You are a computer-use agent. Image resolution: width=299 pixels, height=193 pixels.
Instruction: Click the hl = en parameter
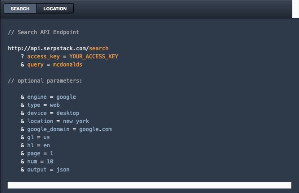38,145
